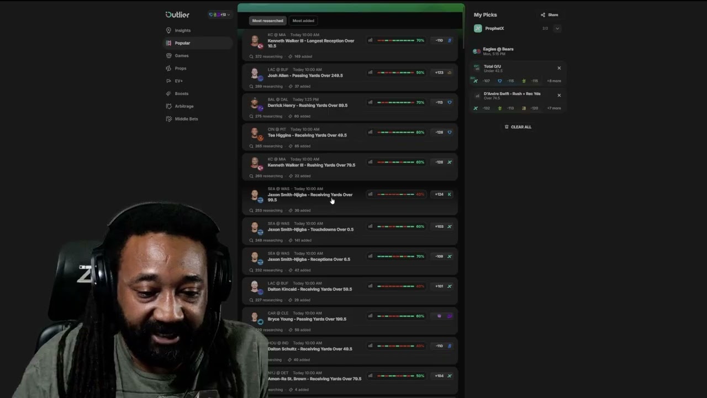This screenshot has width=707, height=398.
Task: Open chart icon for Tee Higgins Receiving Yards
Action: tap(370, 132)
